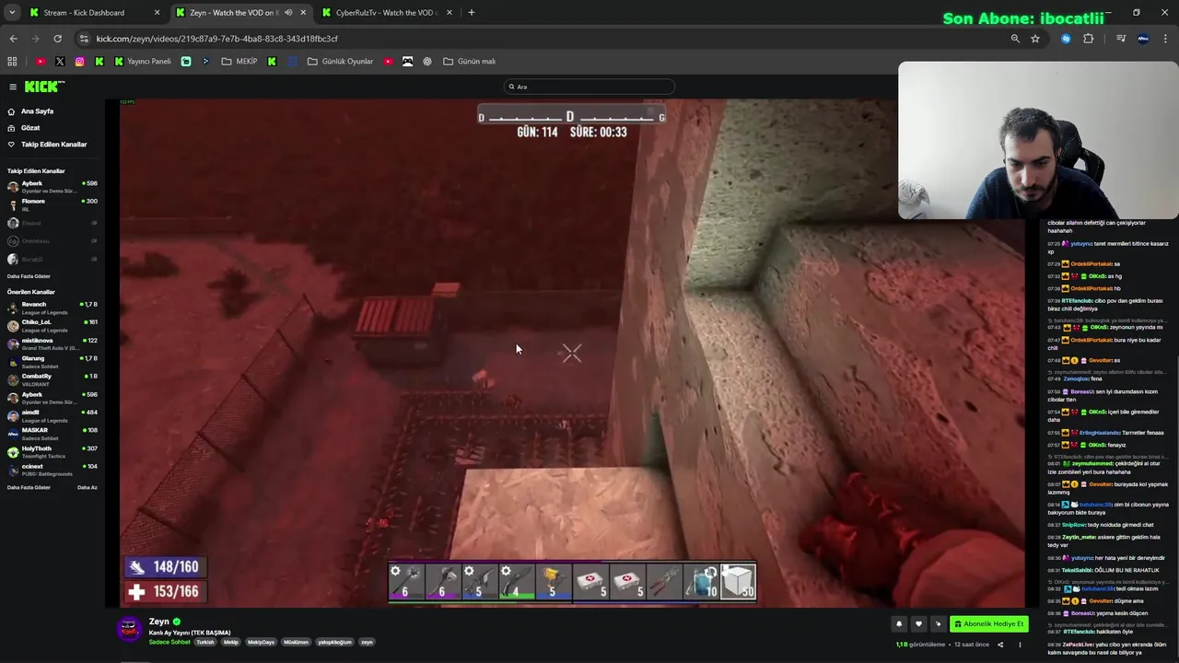Select the MekipDays tag
Image resolution: width=1179 pixels, height=663 pixels.
(x=262, y=642)
